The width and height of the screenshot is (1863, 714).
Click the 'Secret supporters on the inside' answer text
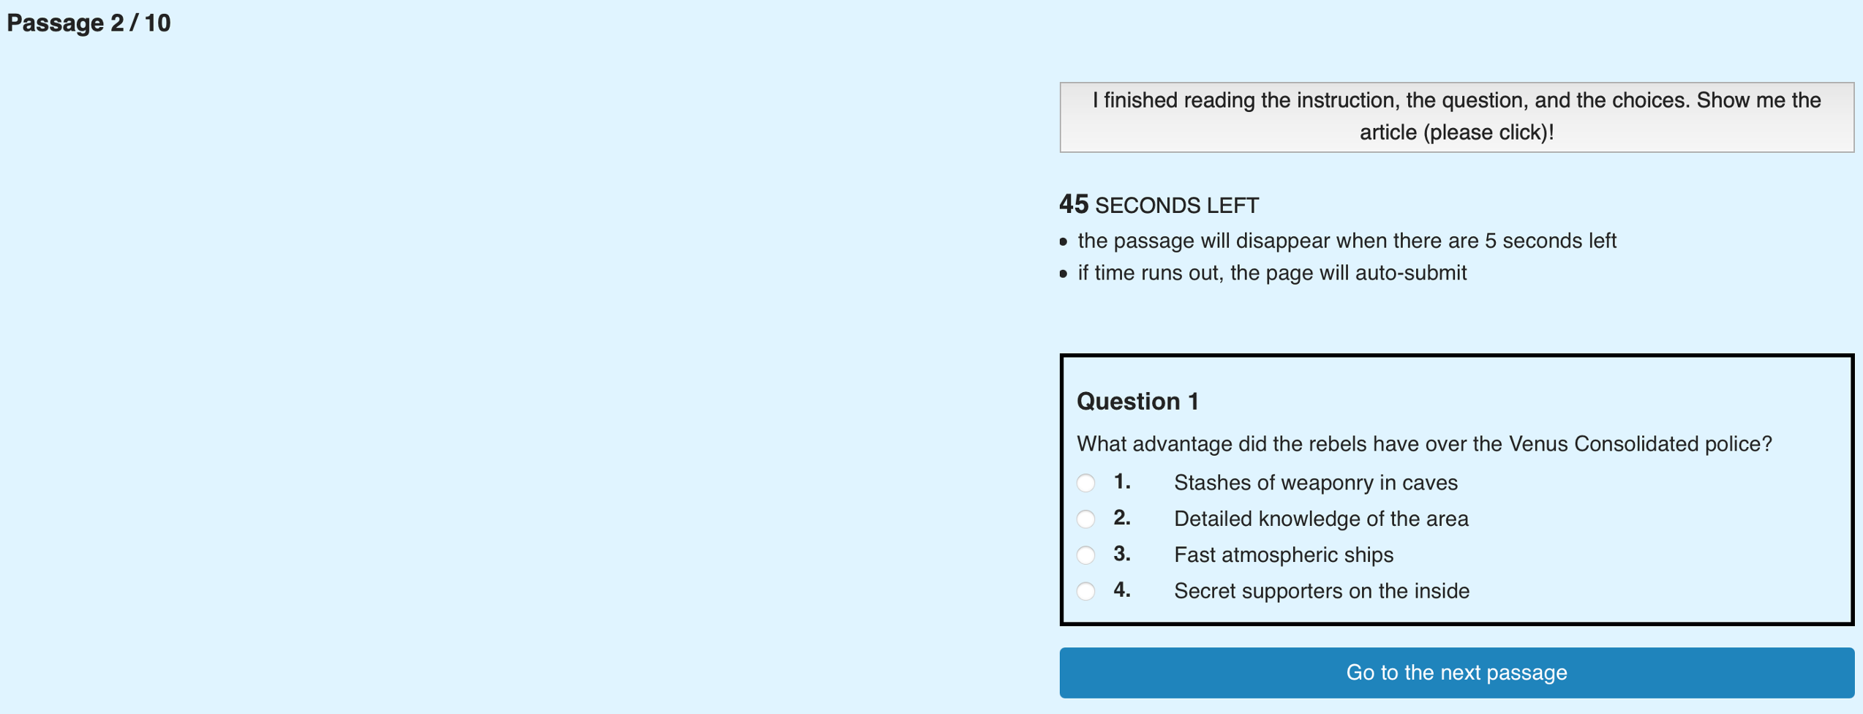pos(1321,590)
